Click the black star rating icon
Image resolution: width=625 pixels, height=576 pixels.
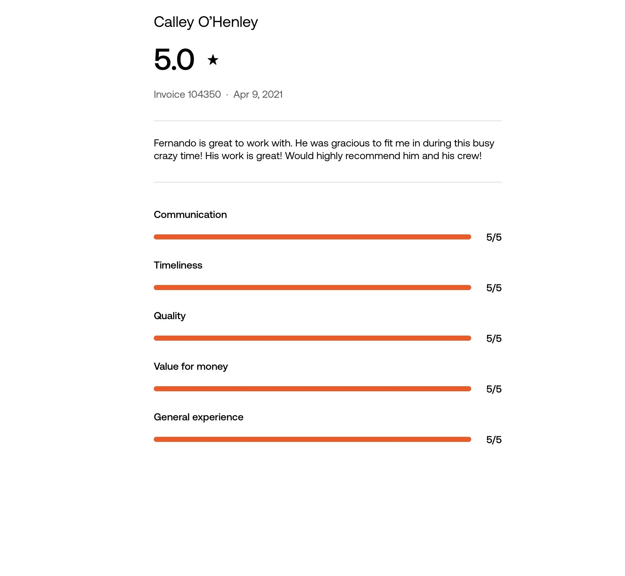click(x=213, y=60)
